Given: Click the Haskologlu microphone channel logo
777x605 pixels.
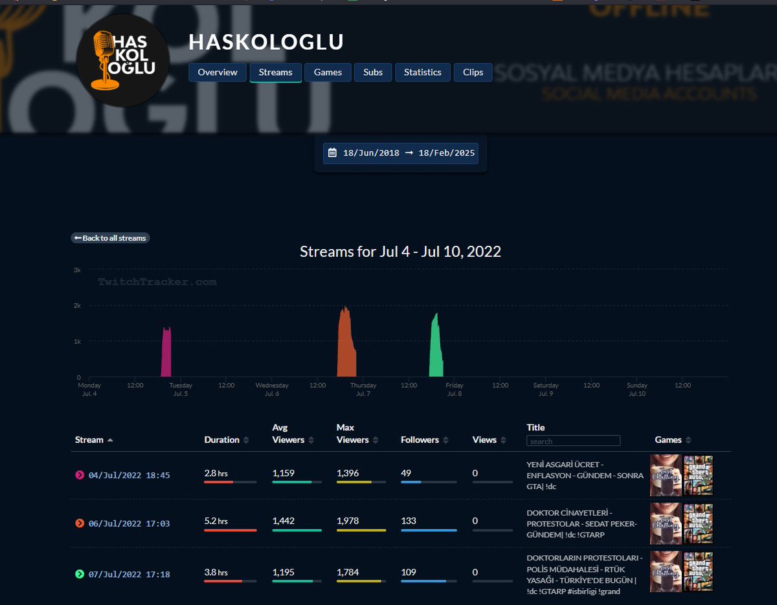Looking at the screenshot, I should [x=123, y=61].
